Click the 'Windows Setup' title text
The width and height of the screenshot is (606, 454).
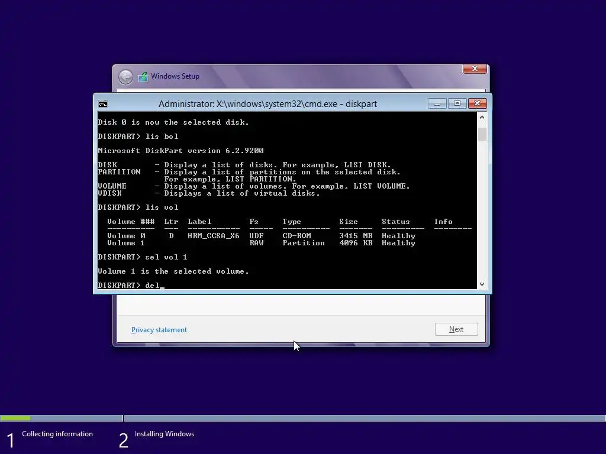(x=175, y=76)
